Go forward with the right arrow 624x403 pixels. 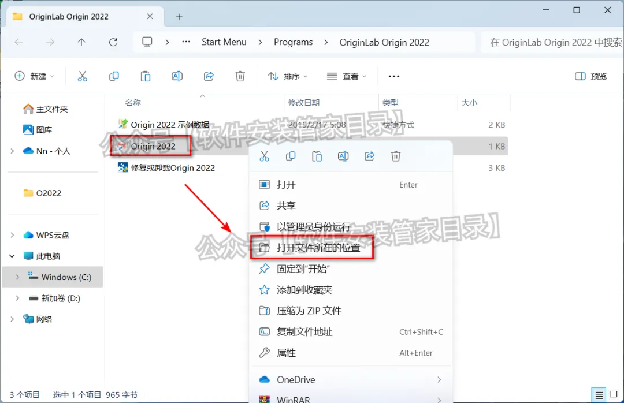(50, 42)
